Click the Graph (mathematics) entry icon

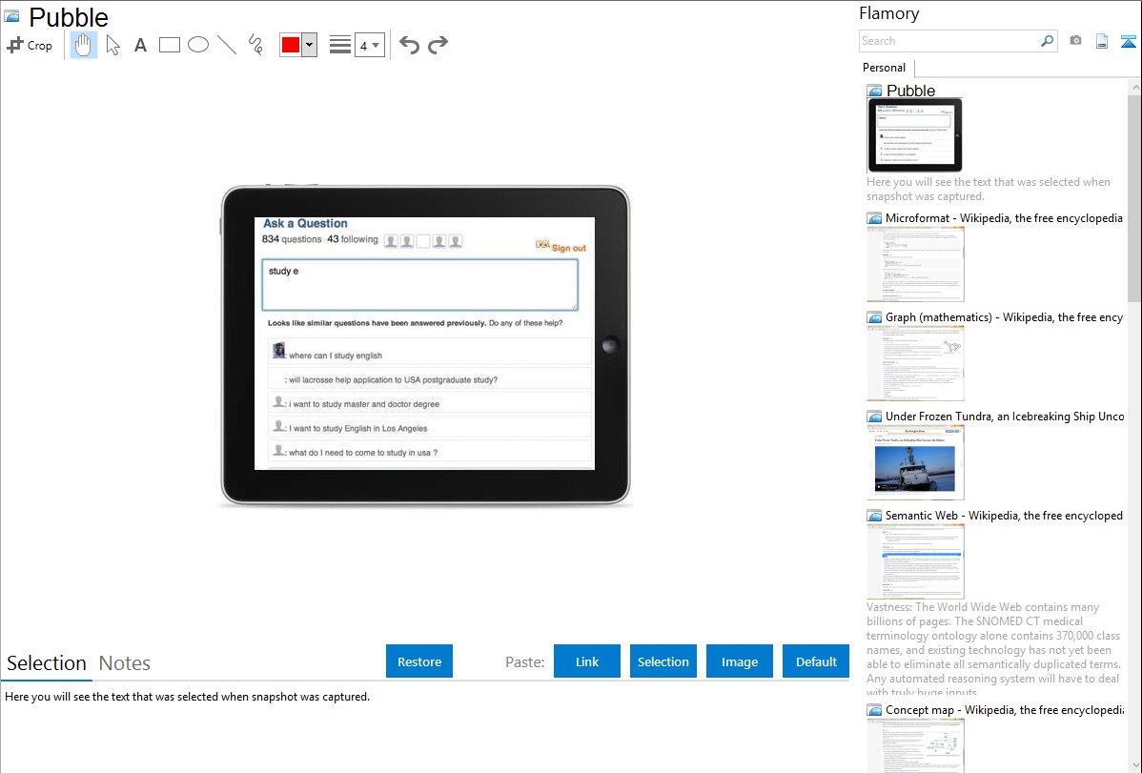(875, 317)
